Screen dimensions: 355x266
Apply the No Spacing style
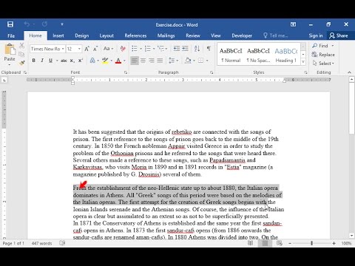[258, 55]
